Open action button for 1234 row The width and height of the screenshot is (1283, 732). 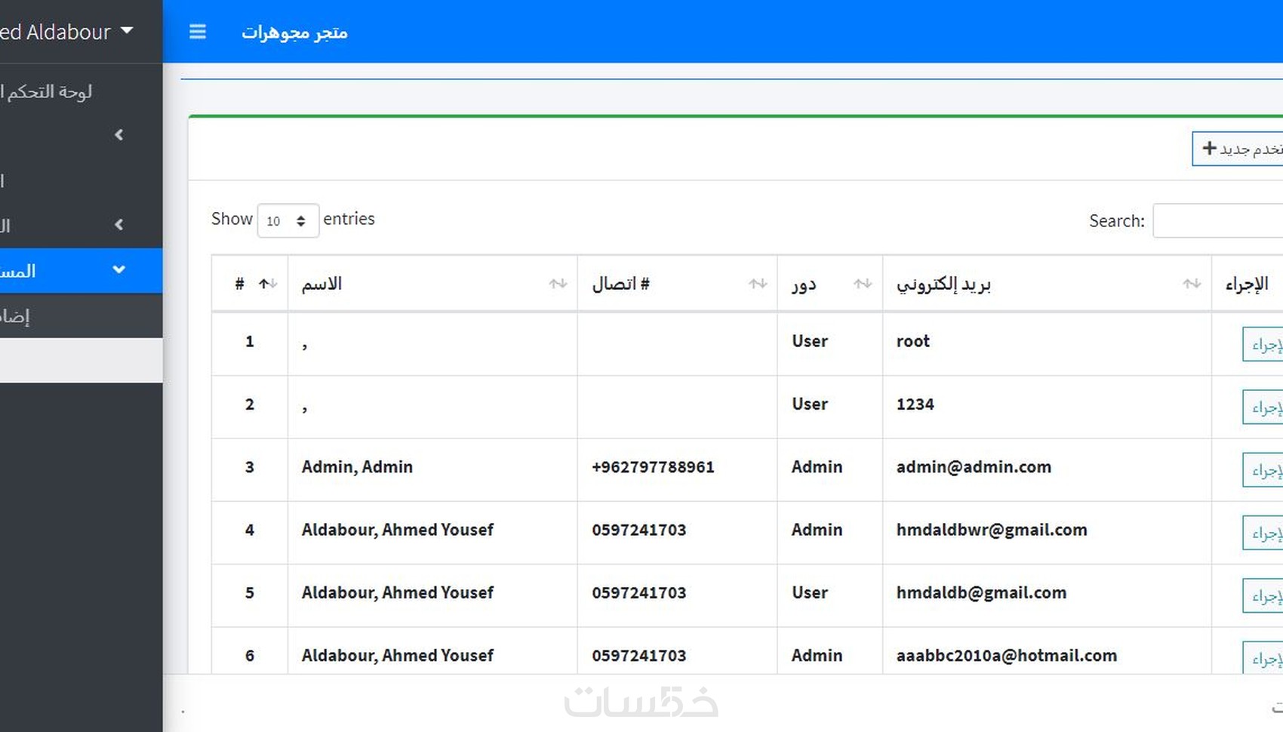(1263, 408)
